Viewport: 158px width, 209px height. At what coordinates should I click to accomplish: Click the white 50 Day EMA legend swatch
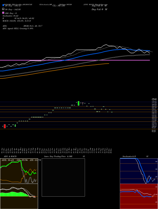point(3,9)
